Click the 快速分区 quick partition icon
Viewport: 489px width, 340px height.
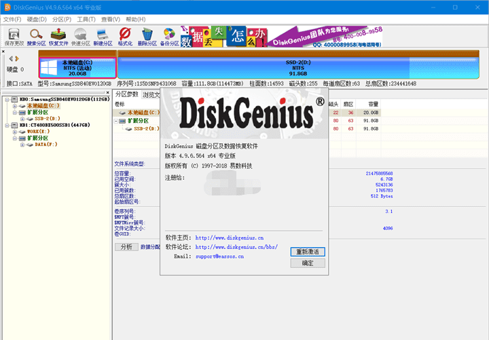click(80, 37)
